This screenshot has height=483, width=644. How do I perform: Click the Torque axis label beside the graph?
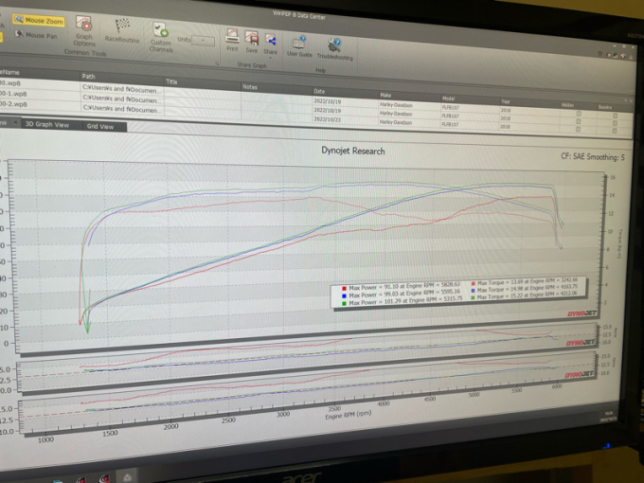click(x=619, y=243)
